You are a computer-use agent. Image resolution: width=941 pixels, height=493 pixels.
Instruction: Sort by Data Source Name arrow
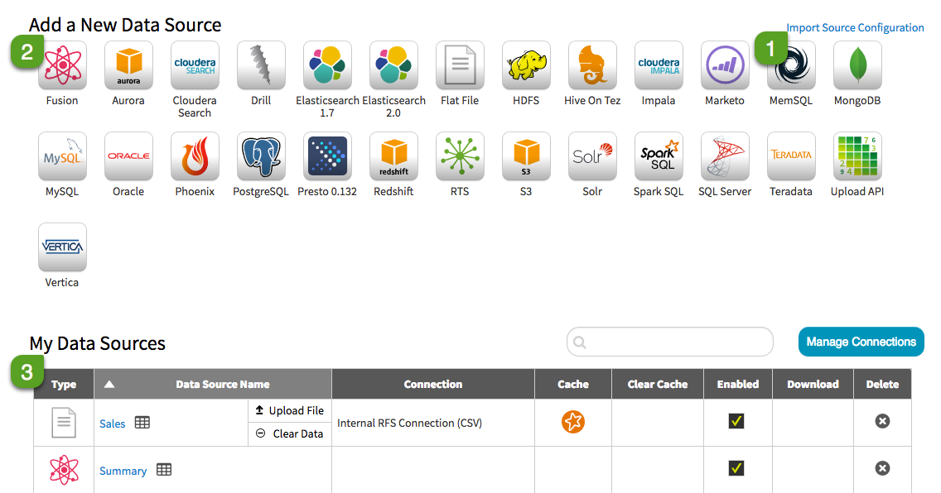[x=109, y=384]
